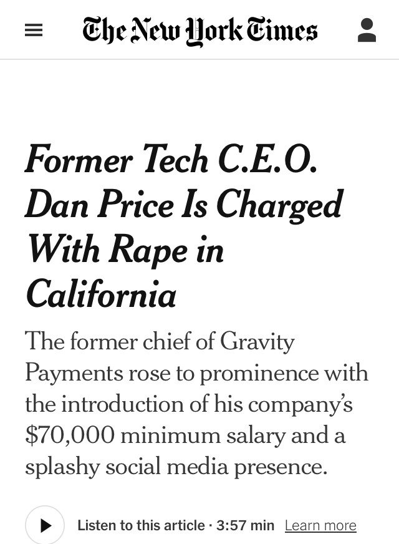Click 'splashy social media presence.' line
This screenshot has width=399, height=544.
(176, 467)
